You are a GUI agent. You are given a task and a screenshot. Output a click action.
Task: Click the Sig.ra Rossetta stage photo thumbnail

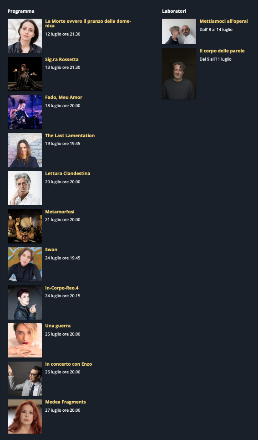pyautogui.click(x=25, y=74)
